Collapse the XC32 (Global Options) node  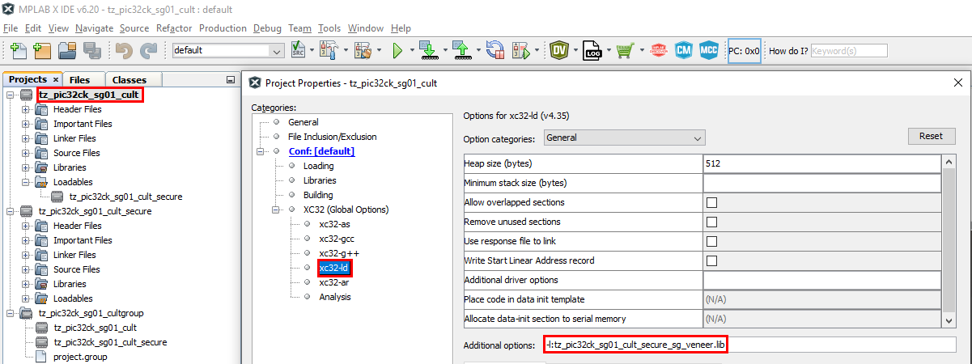277,210
